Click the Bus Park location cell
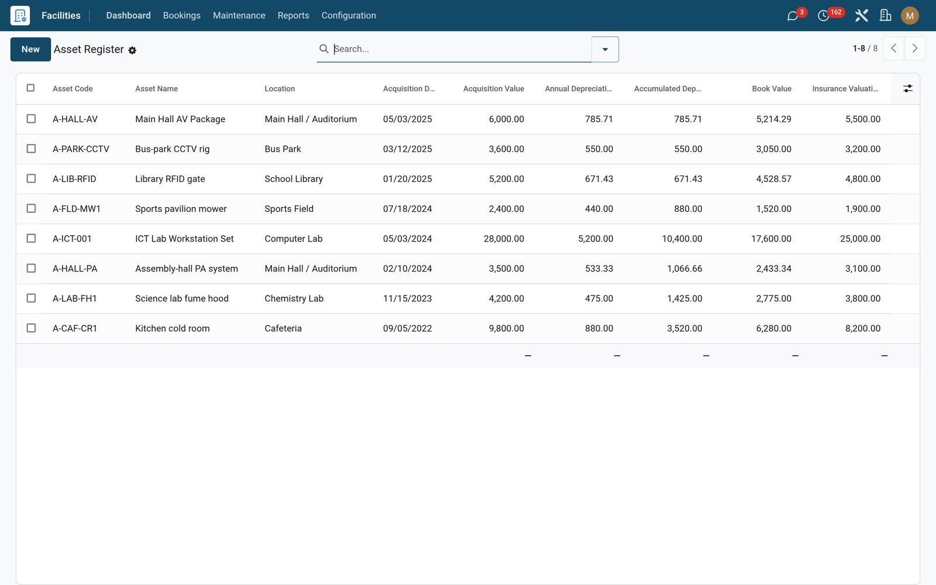The height and width of the screenshot is (585, 936). [283, 149]
